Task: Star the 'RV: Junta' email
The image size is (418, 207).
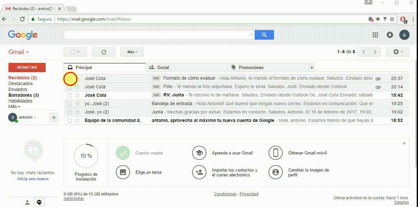Action: tap(77, 95)
